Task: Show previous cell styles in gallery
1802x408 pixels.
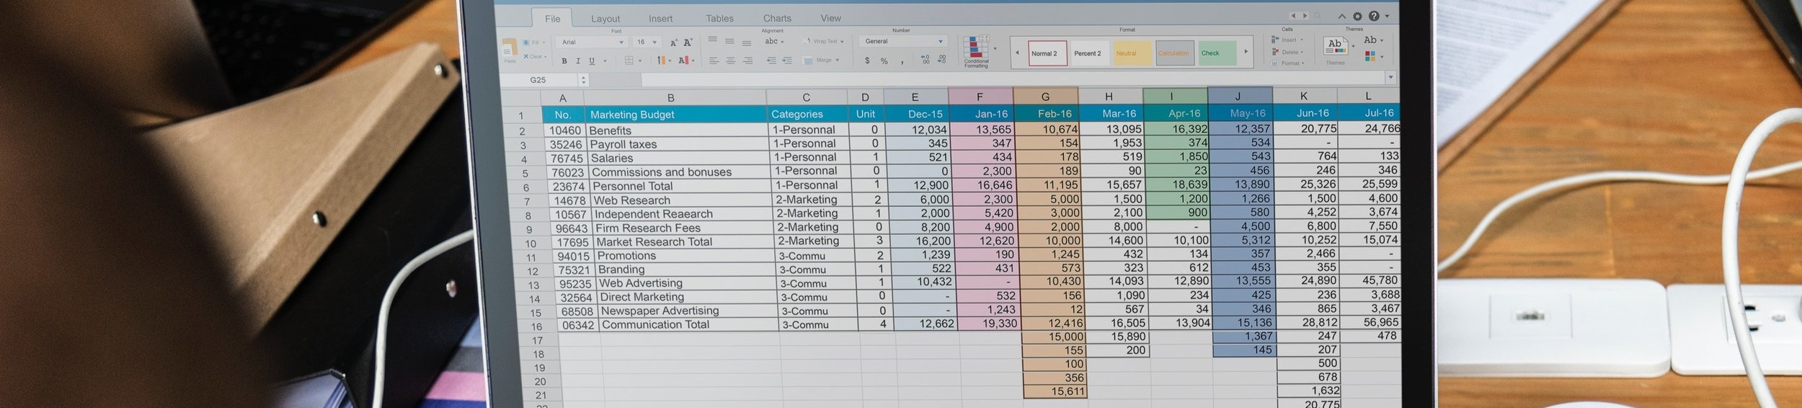Action: (x=1017, y=53)
